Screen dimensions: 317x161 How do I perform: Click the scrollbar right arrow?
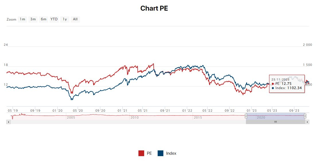[x=308, y=122]
